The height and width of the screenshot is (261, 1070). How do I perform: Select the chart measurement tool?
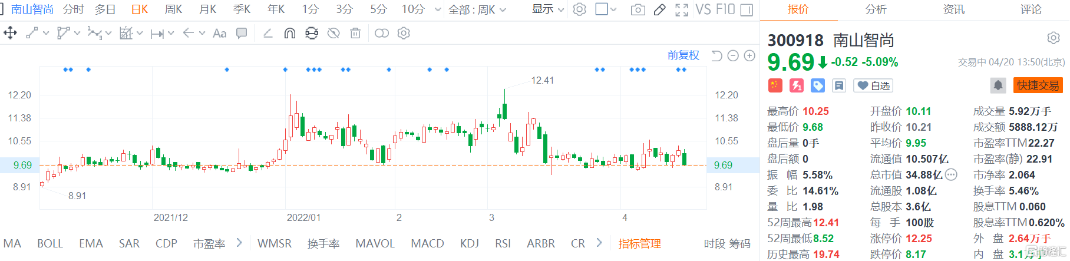pyautogui.click(x=126, y=33)
